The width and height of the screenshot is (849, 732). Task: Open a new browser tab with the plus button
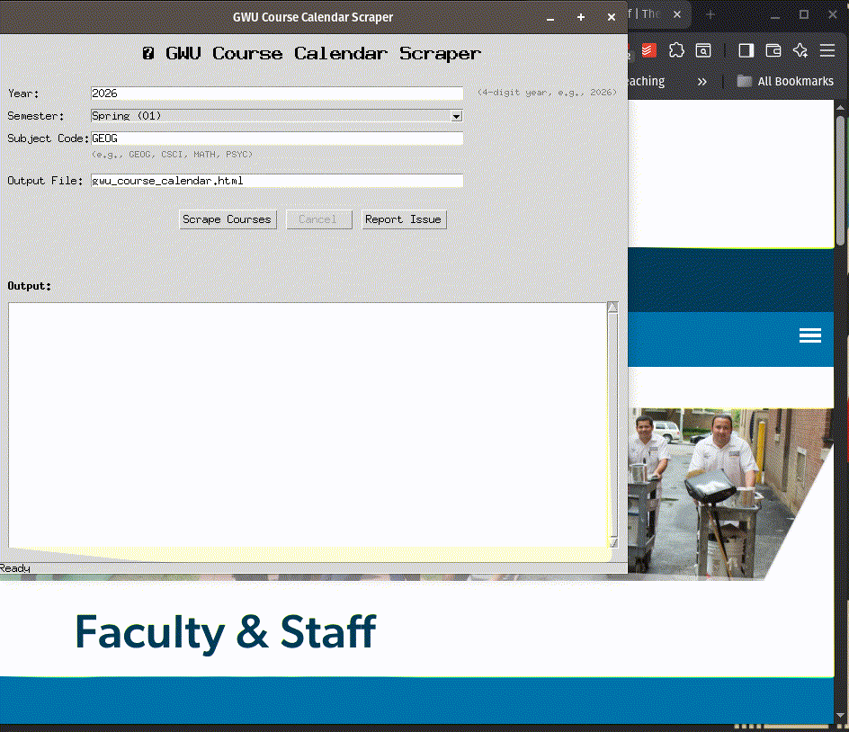(710, 13)
